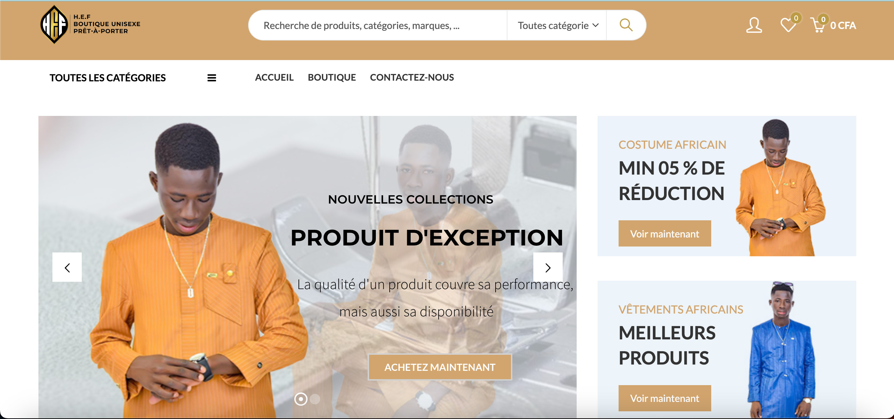Image resolution: width=894 pixels, height=419 pixels.
Task: Click the hamburger categories menu icon
Action: pyautogui.click(x=212, y=78)
